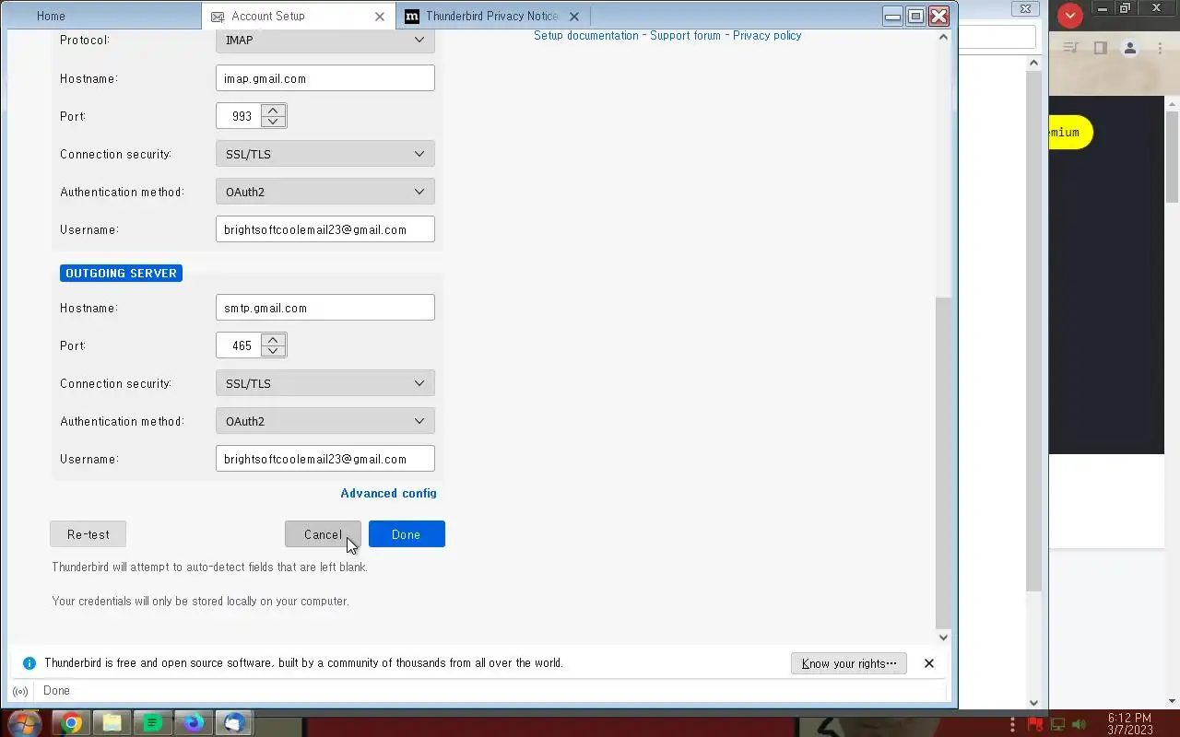Click the Account Setup scrollbar down arrow

coord(943,637)
